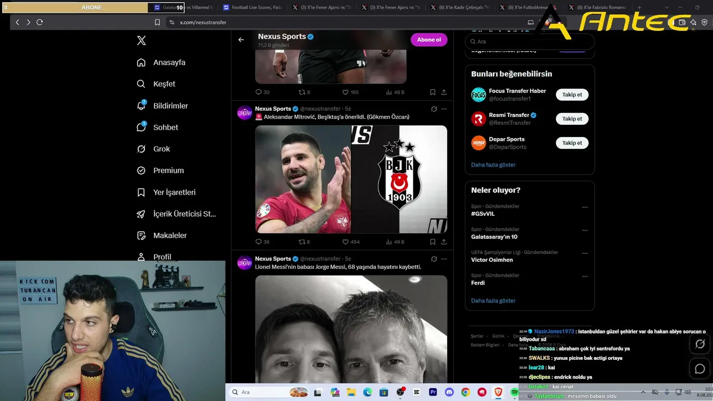Open the Victor Osimhen trend

(492, 260)
